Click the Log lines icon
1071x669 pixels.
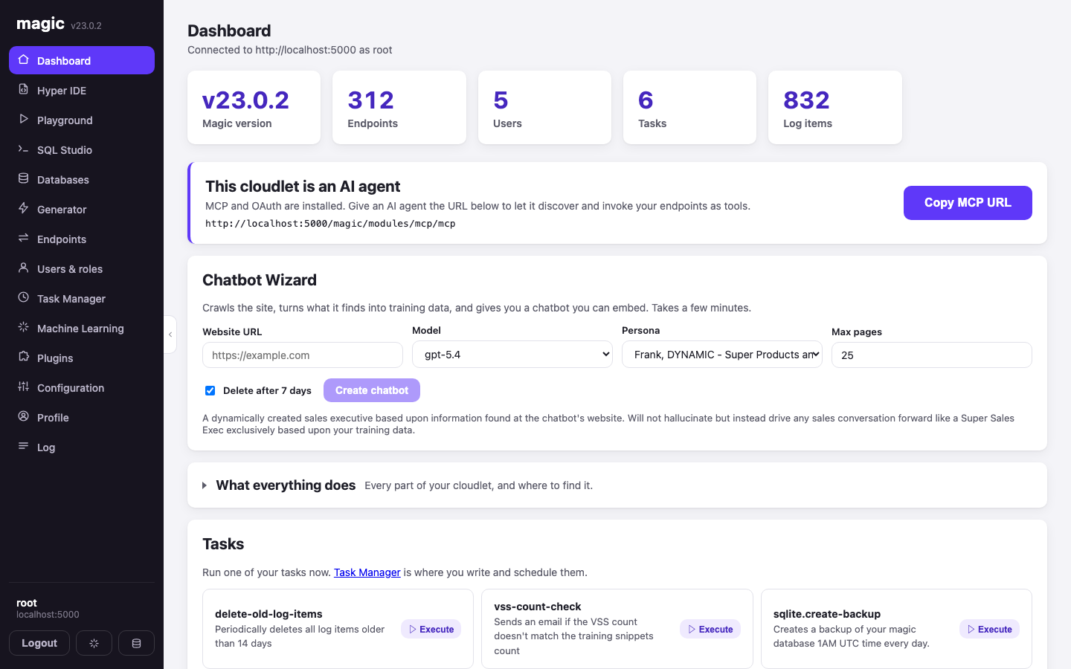coord(24,447)
